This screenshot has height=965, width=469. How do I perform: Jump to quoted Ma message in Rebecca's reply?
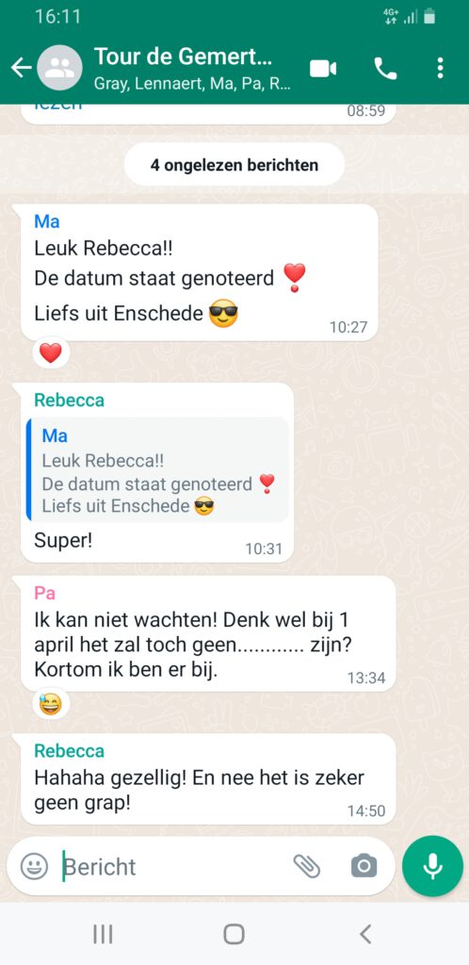tap(157, 469)
